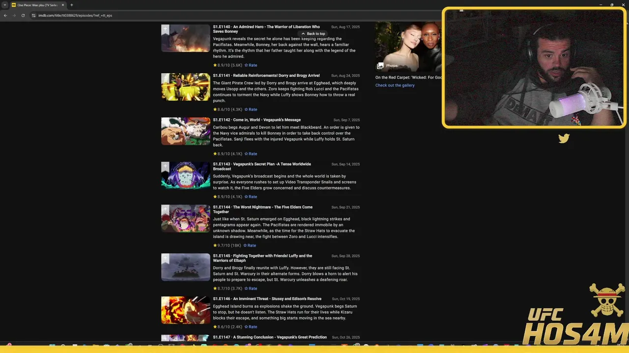
Task: Open episode title S1.E1144 The Worst Nightmare
Action: point(262,209)
